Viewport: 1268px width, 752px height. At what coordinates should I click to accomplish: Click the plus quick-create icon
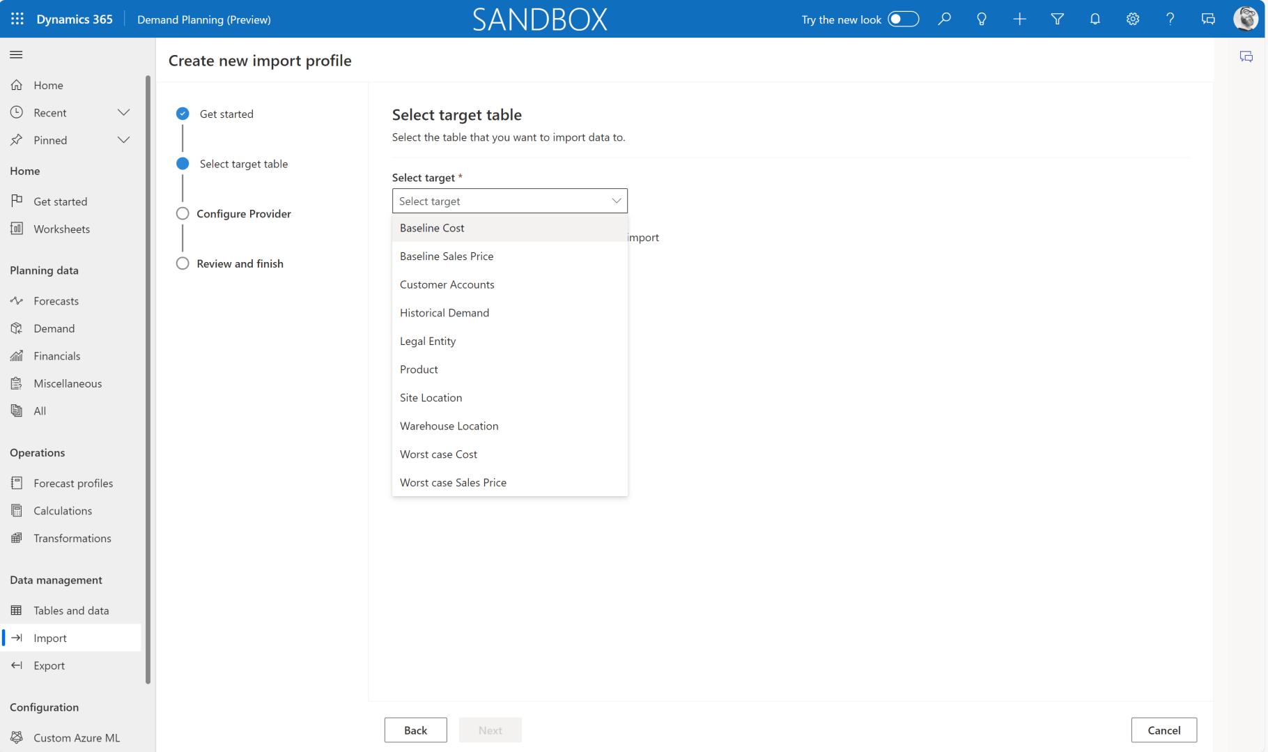click(x=1019, y=19)
